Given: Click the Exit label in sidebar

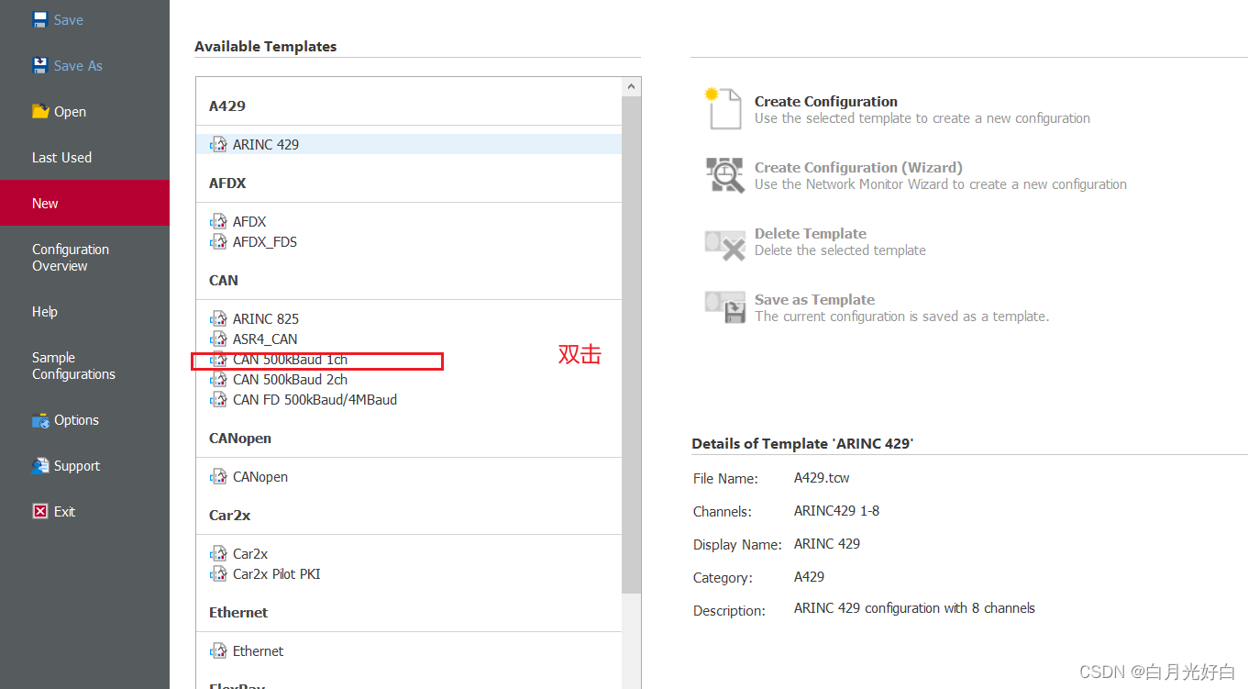Looking at the screenshot, I should 64,512.
